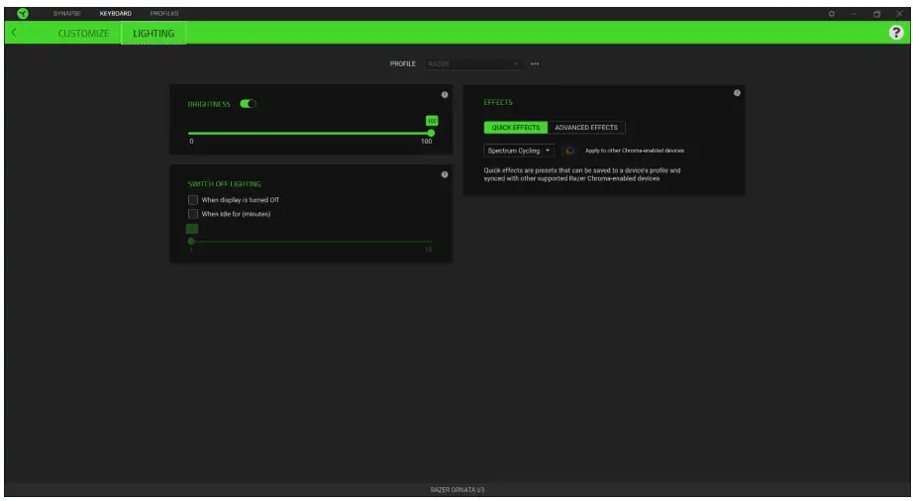Image resolution: width=913 pixels, height=501 pixels.
Task: Expand the Profile dropdown
Action: tap(472, 64)
